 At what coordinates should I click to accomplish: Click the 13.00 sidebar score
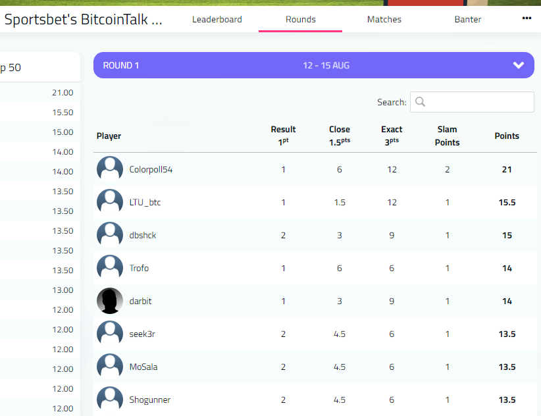[63, 290]
